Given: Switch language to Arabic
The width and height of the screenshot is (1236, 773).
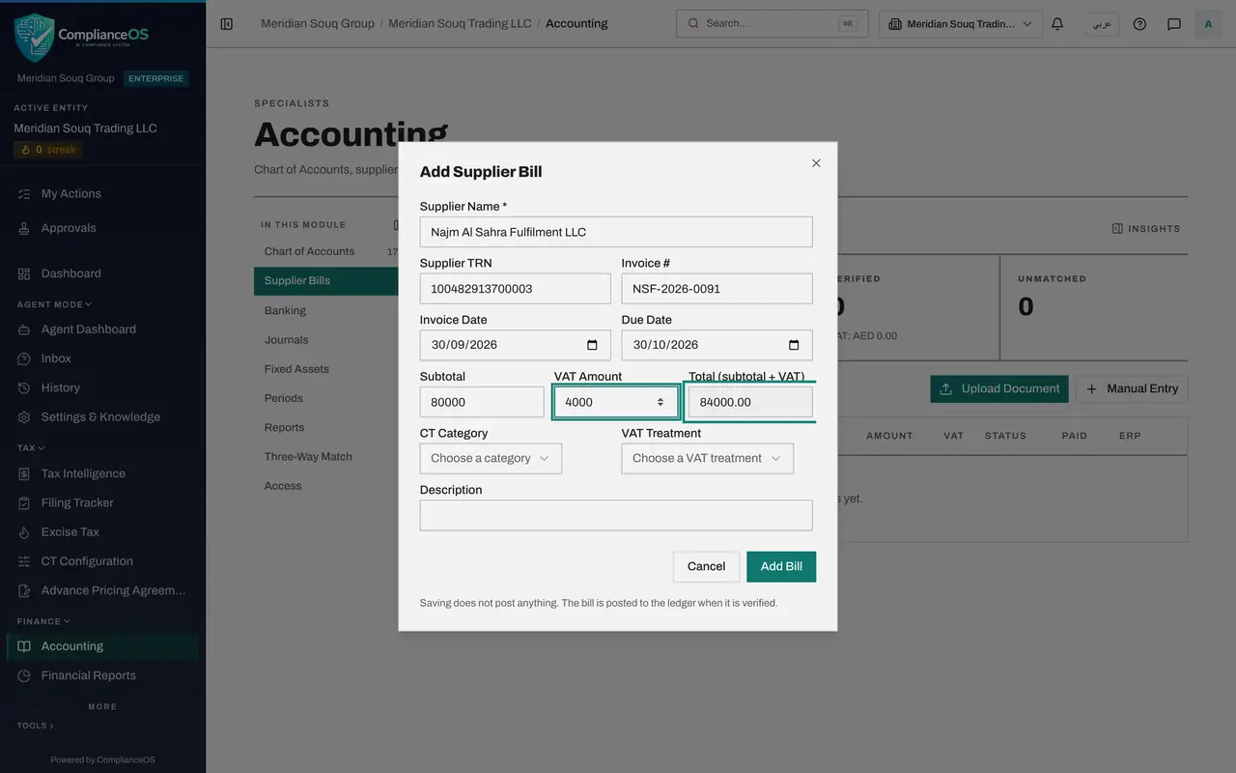Looking at the screenshot, I should point(1101,24).
